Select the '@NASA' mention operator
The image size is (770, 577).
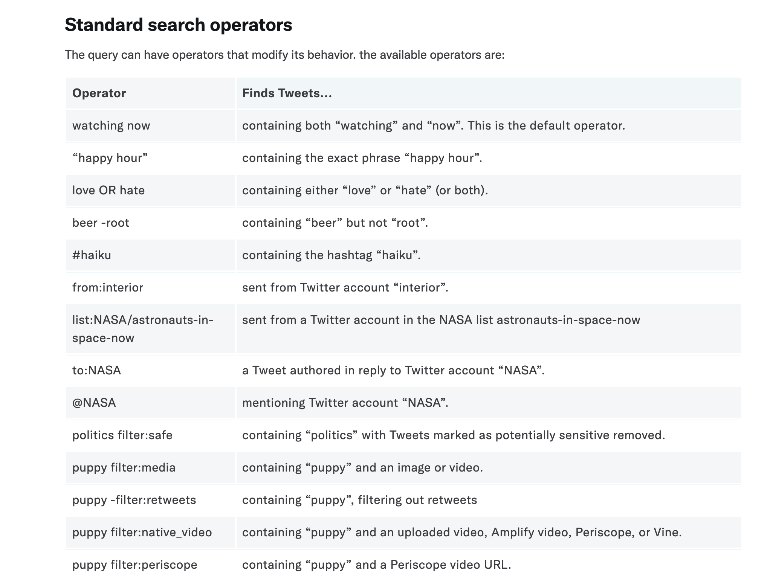point(94,403)
